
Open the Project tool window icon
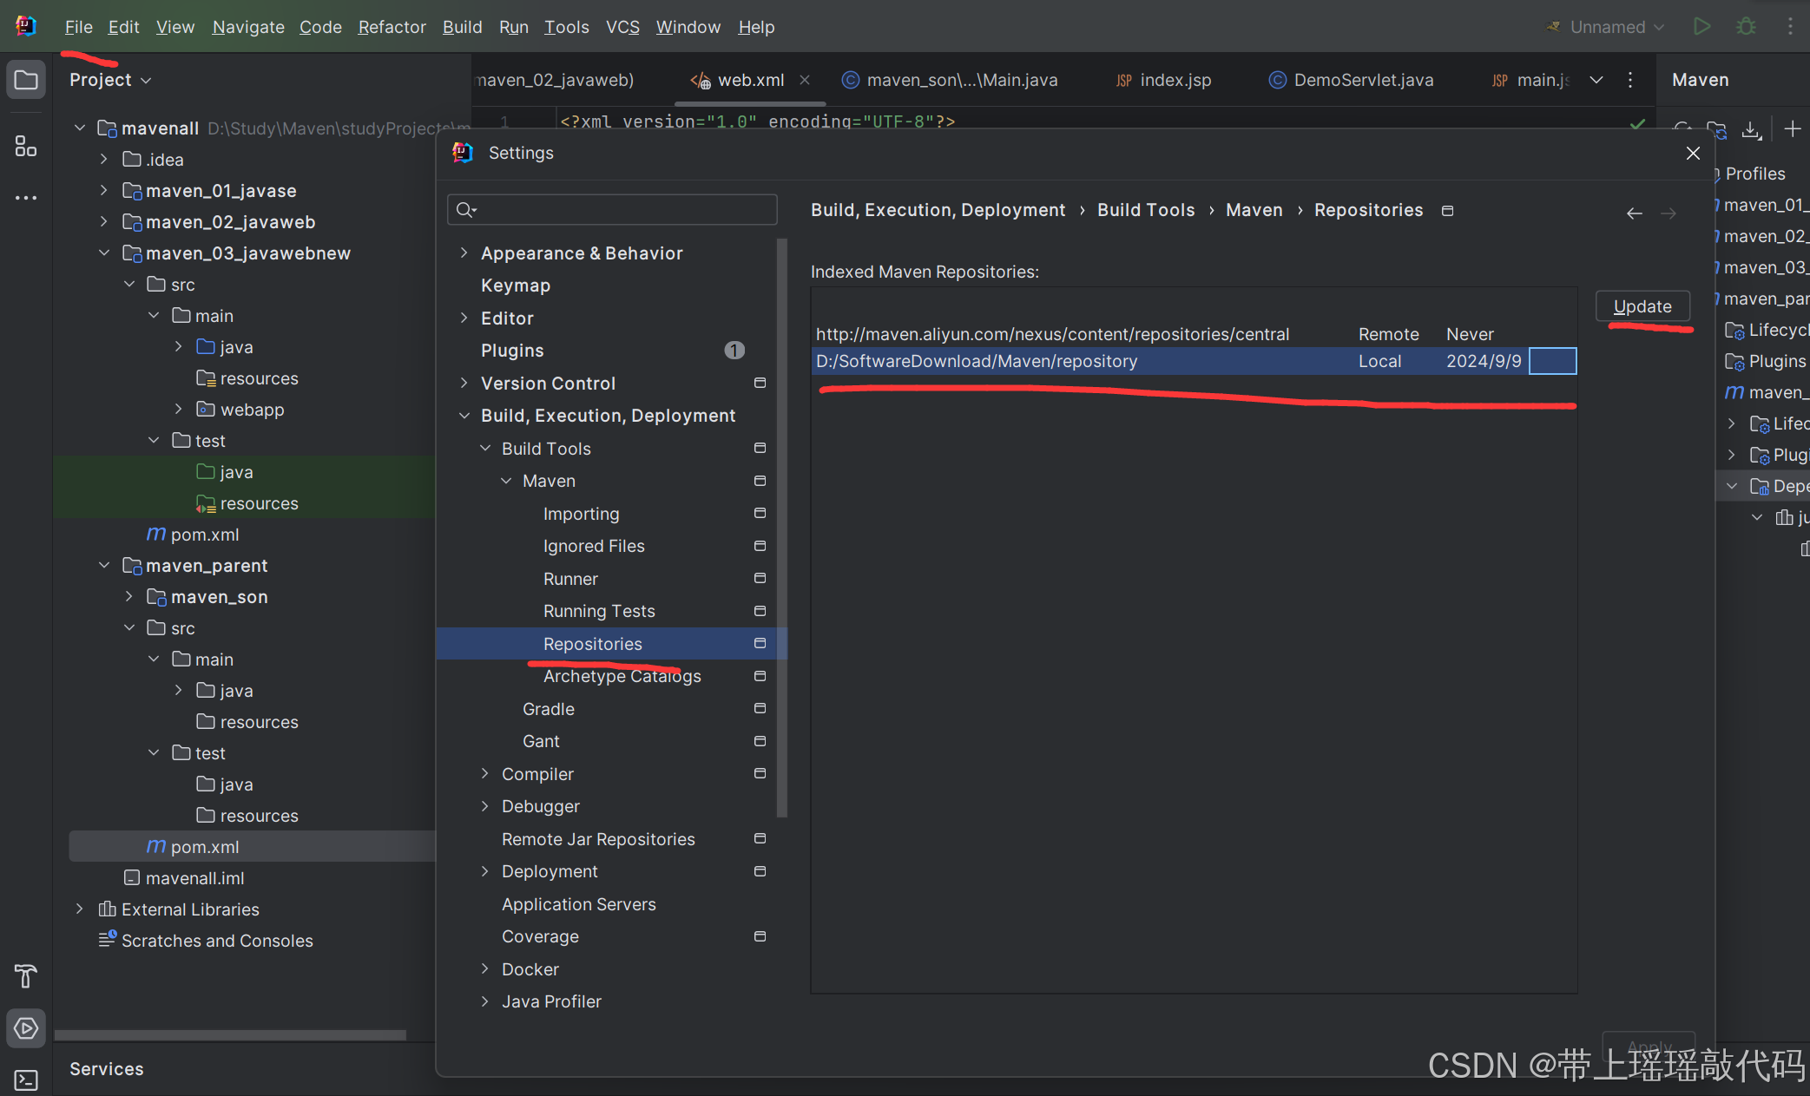[x=26, y=81]
